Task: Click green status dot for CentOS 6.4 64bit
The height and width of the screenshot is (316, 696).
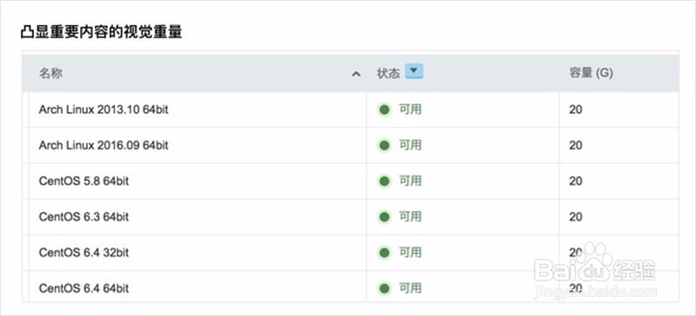Action: pyautogui.click(x=384, y=288)
